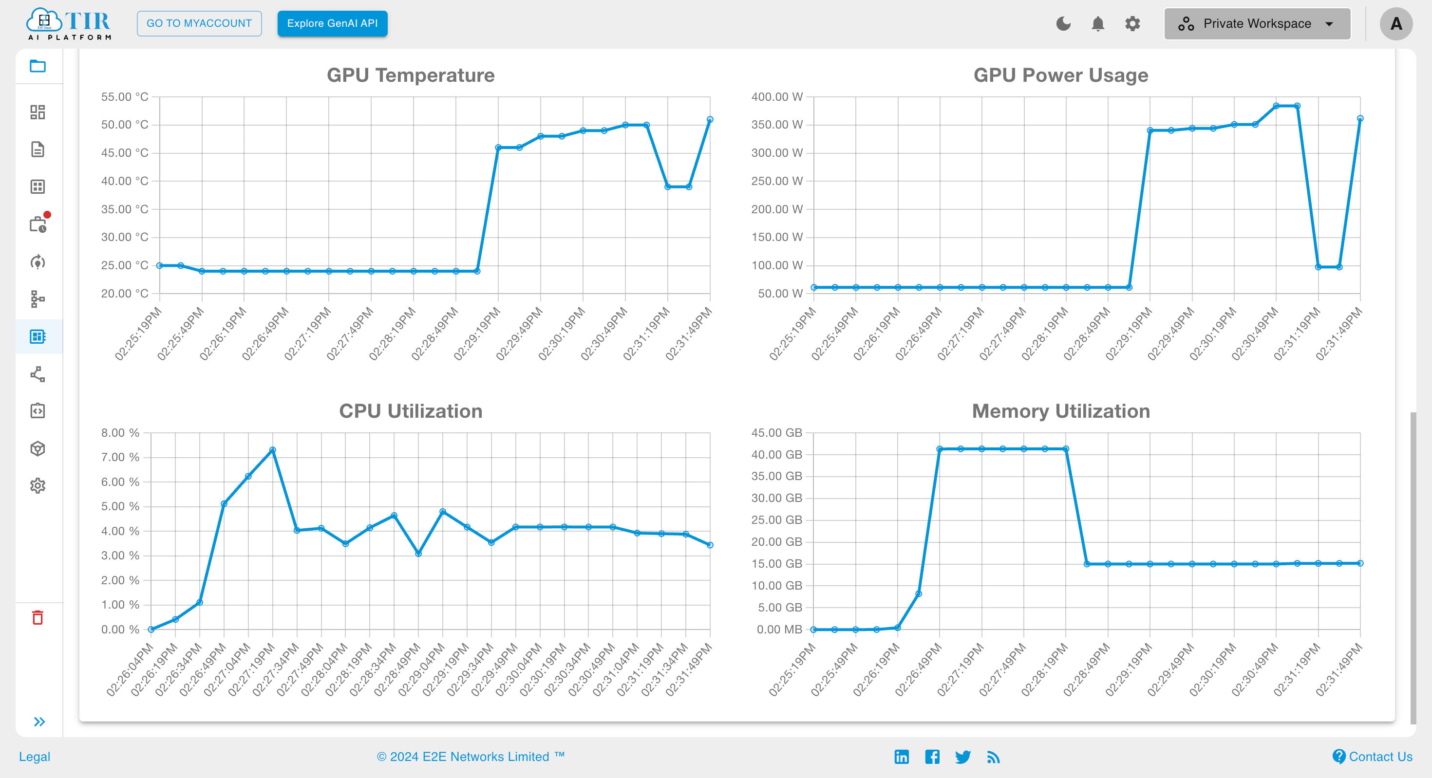Screen dimensions: 1432x778
Task: Open the Private Workspace dropdown
Action: click(x=1257, y=23)
